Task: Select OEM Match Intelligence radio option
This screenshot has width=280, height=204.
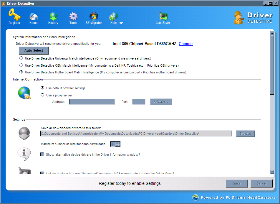Action: 21,65
